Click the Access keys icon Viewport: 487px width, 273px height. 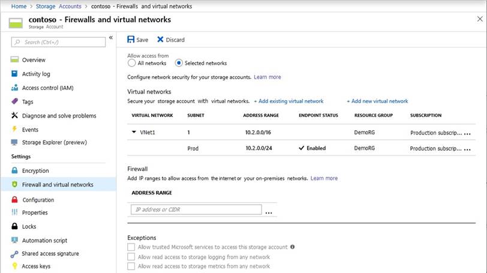15,266
